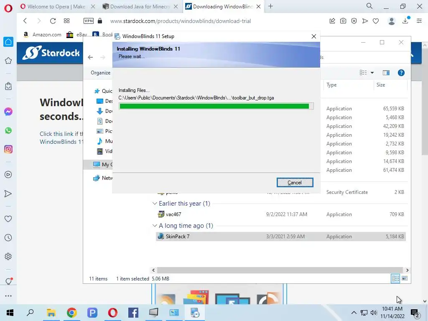Reload the Stardock page
The height and width of the screenshot is (321, 428).
coord(53,21)
